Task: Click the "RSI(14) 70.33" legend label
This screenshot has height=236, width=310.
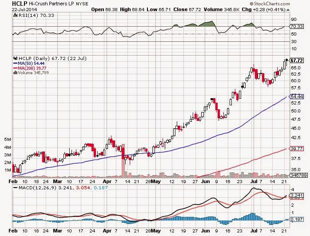Action: (x=36, y=15)
